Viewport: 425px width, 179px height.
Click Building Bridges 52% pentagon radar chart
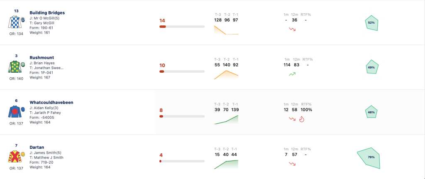[x=371, y=23]
